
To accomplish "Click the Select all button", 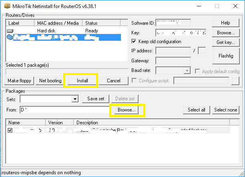I will tap(197, 110).
